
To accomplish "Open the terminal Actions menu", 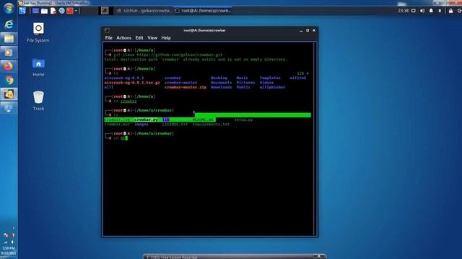I will (123, 38).
